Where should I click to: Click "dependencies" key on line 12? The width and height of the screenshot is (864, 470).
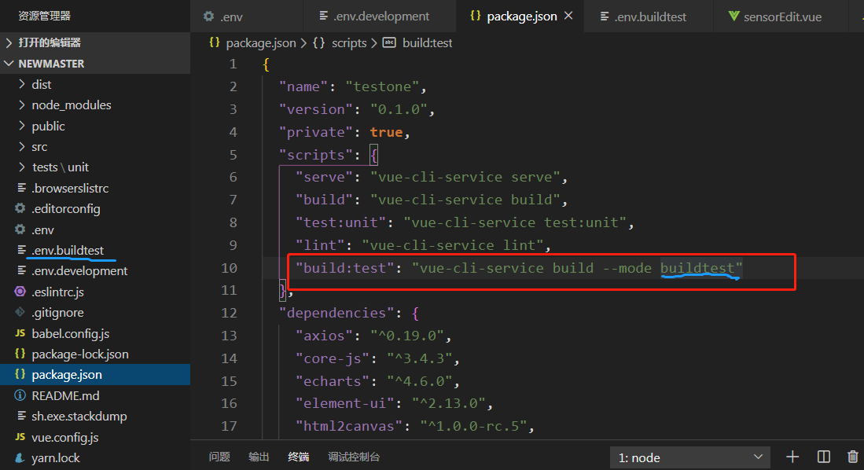click(x=336, y=313)
